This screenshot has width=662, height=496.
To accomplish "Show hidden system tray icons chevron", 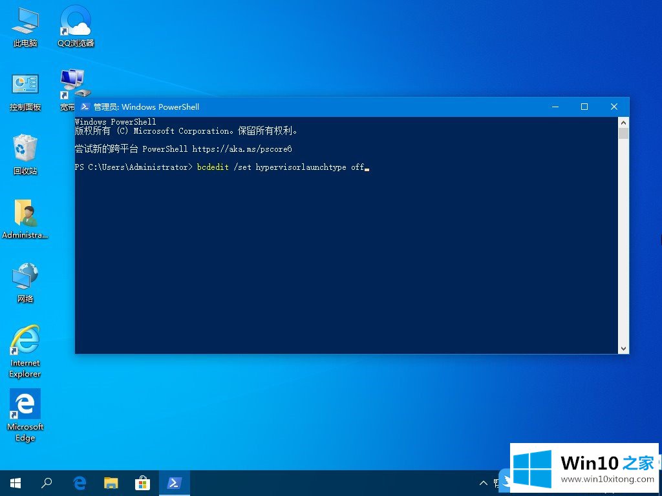I will [484, 483].
